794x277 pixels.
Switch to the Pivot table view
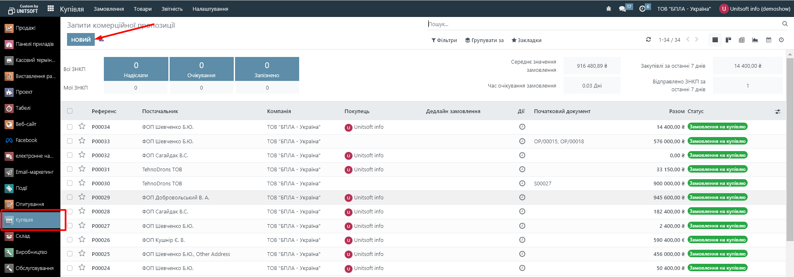coord(741,40)
